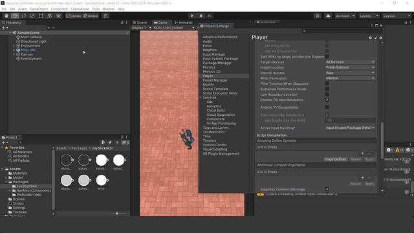This screenshot has height=233, width=414.
Task: Click the Hierarchy lock icon
Action: 122,23
